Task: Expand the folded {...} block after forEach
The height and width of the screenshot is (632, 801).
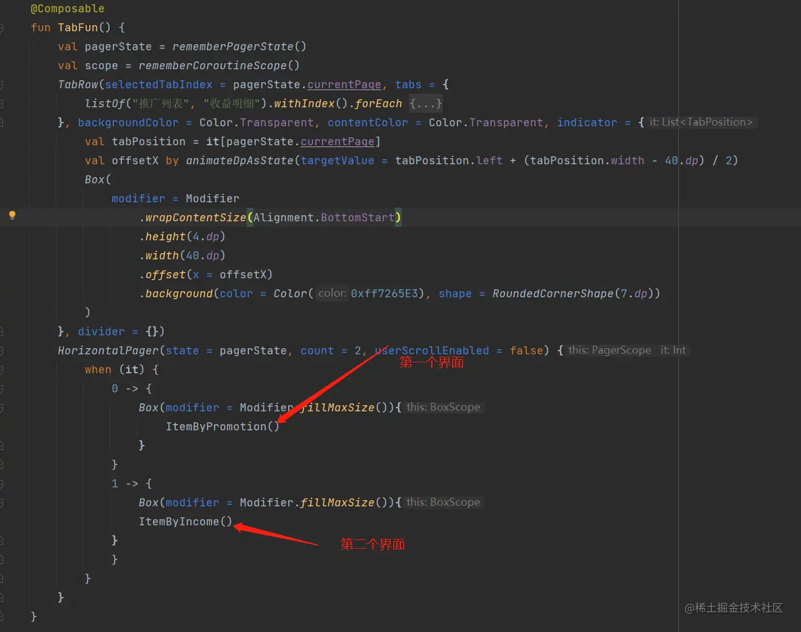Action: coord(426,103)
